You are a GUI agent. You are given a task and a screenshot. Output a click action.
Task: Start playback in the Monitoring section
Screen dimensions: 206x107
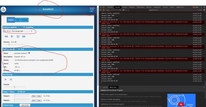pyautogui.click(x=6, y=79)
